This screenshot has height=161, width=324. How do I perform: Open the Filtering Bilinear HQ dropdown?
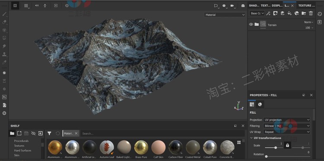point(287,126)
